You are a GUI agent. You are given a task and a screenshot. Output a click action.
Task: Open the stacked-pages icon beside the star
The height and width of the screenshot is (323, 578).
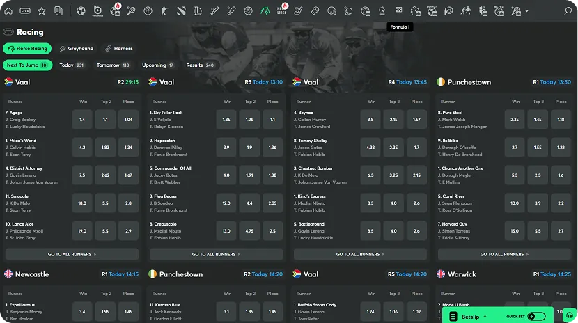[x=58, y=11]
